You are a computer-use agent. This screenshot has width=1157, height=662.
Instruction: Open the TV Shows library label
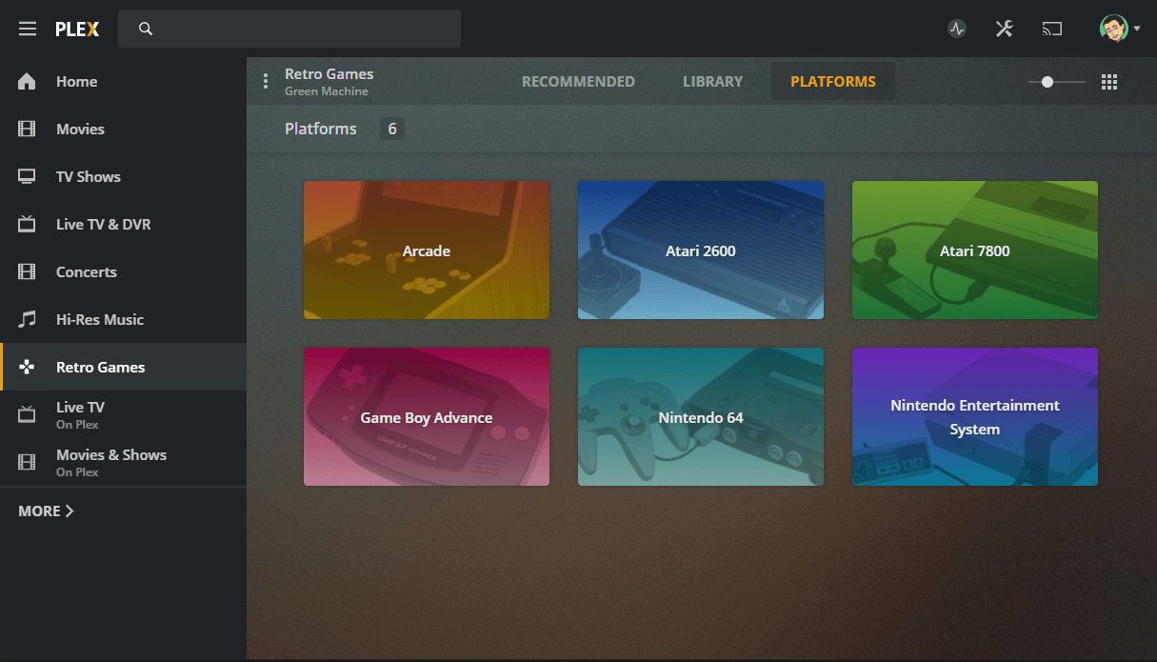[89, 177]
